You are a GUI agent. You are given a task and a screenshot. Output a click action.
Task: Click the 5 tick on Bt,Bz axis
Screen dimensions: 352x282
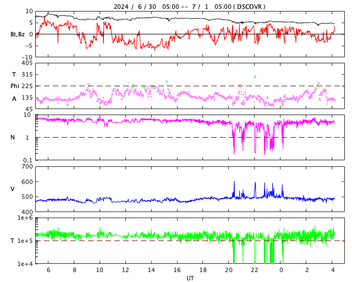31,23
